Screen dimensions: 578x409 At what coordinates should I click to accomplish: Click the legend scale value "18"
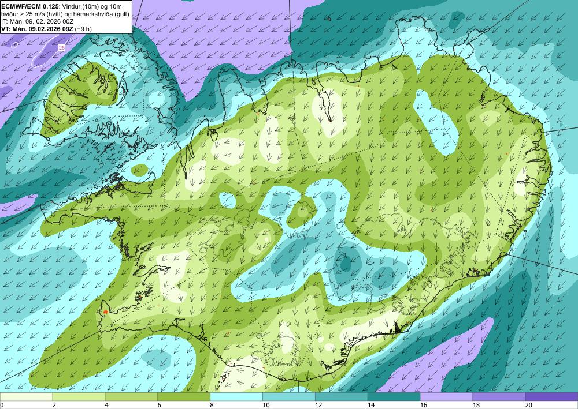(x=476, y=405)
